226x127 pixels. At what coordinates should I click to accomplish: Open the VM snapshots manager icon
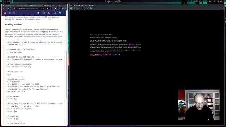pos(91,8)
